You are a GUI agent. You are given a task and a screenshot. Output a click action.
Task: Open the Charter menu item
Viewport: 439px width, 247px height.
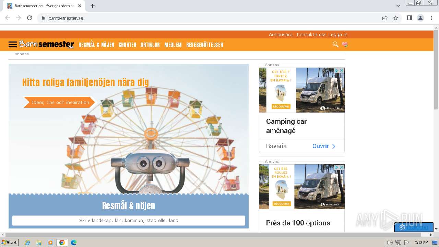pyautogui.click(x=128, y=45)
